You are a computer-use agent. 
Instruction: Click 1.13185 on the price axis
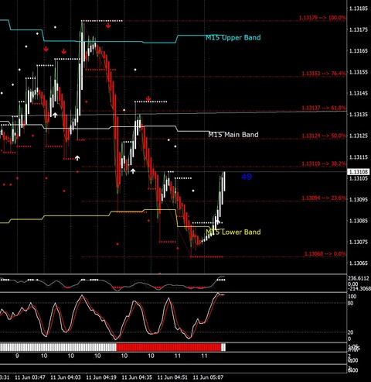359,9
